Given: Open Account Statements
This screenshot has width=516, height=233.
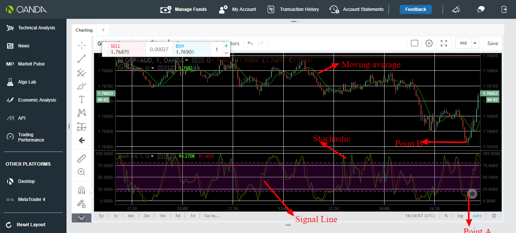Looking at the screenshot, I should click(357, 9).
